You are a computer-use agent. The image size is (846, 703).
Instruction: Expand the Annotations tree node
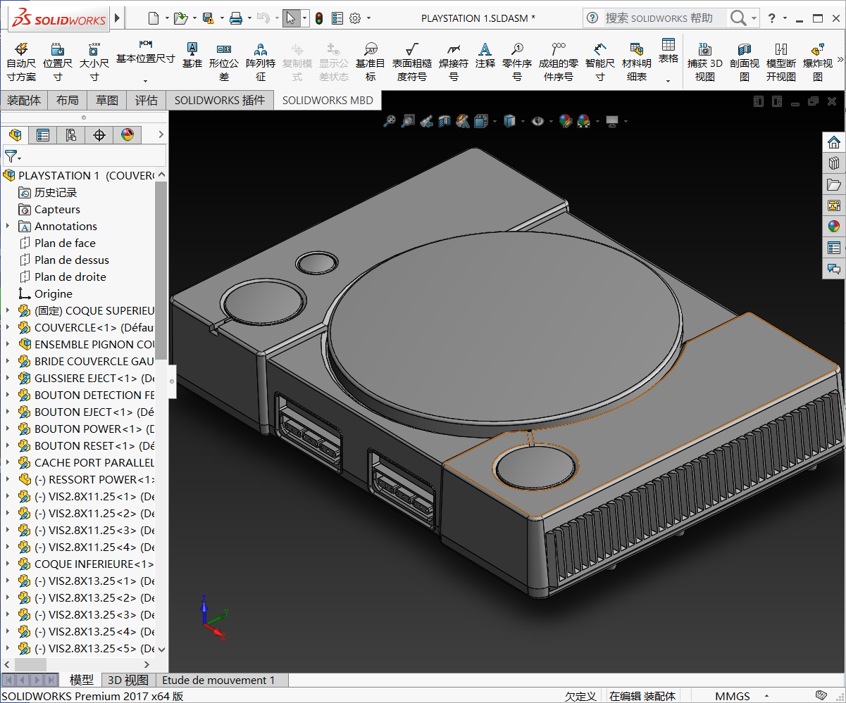click(x=8, y=226)
